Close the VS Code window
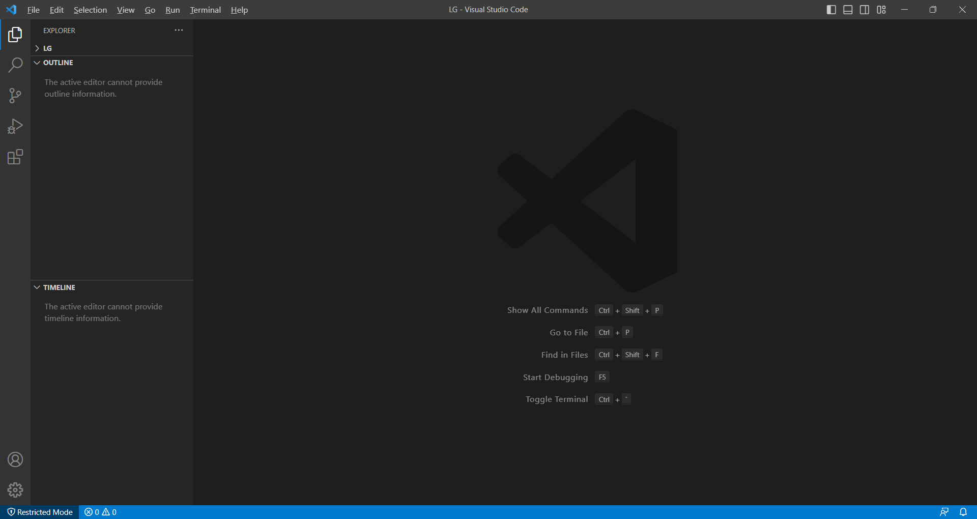977x519 pixels. [962, 10]
